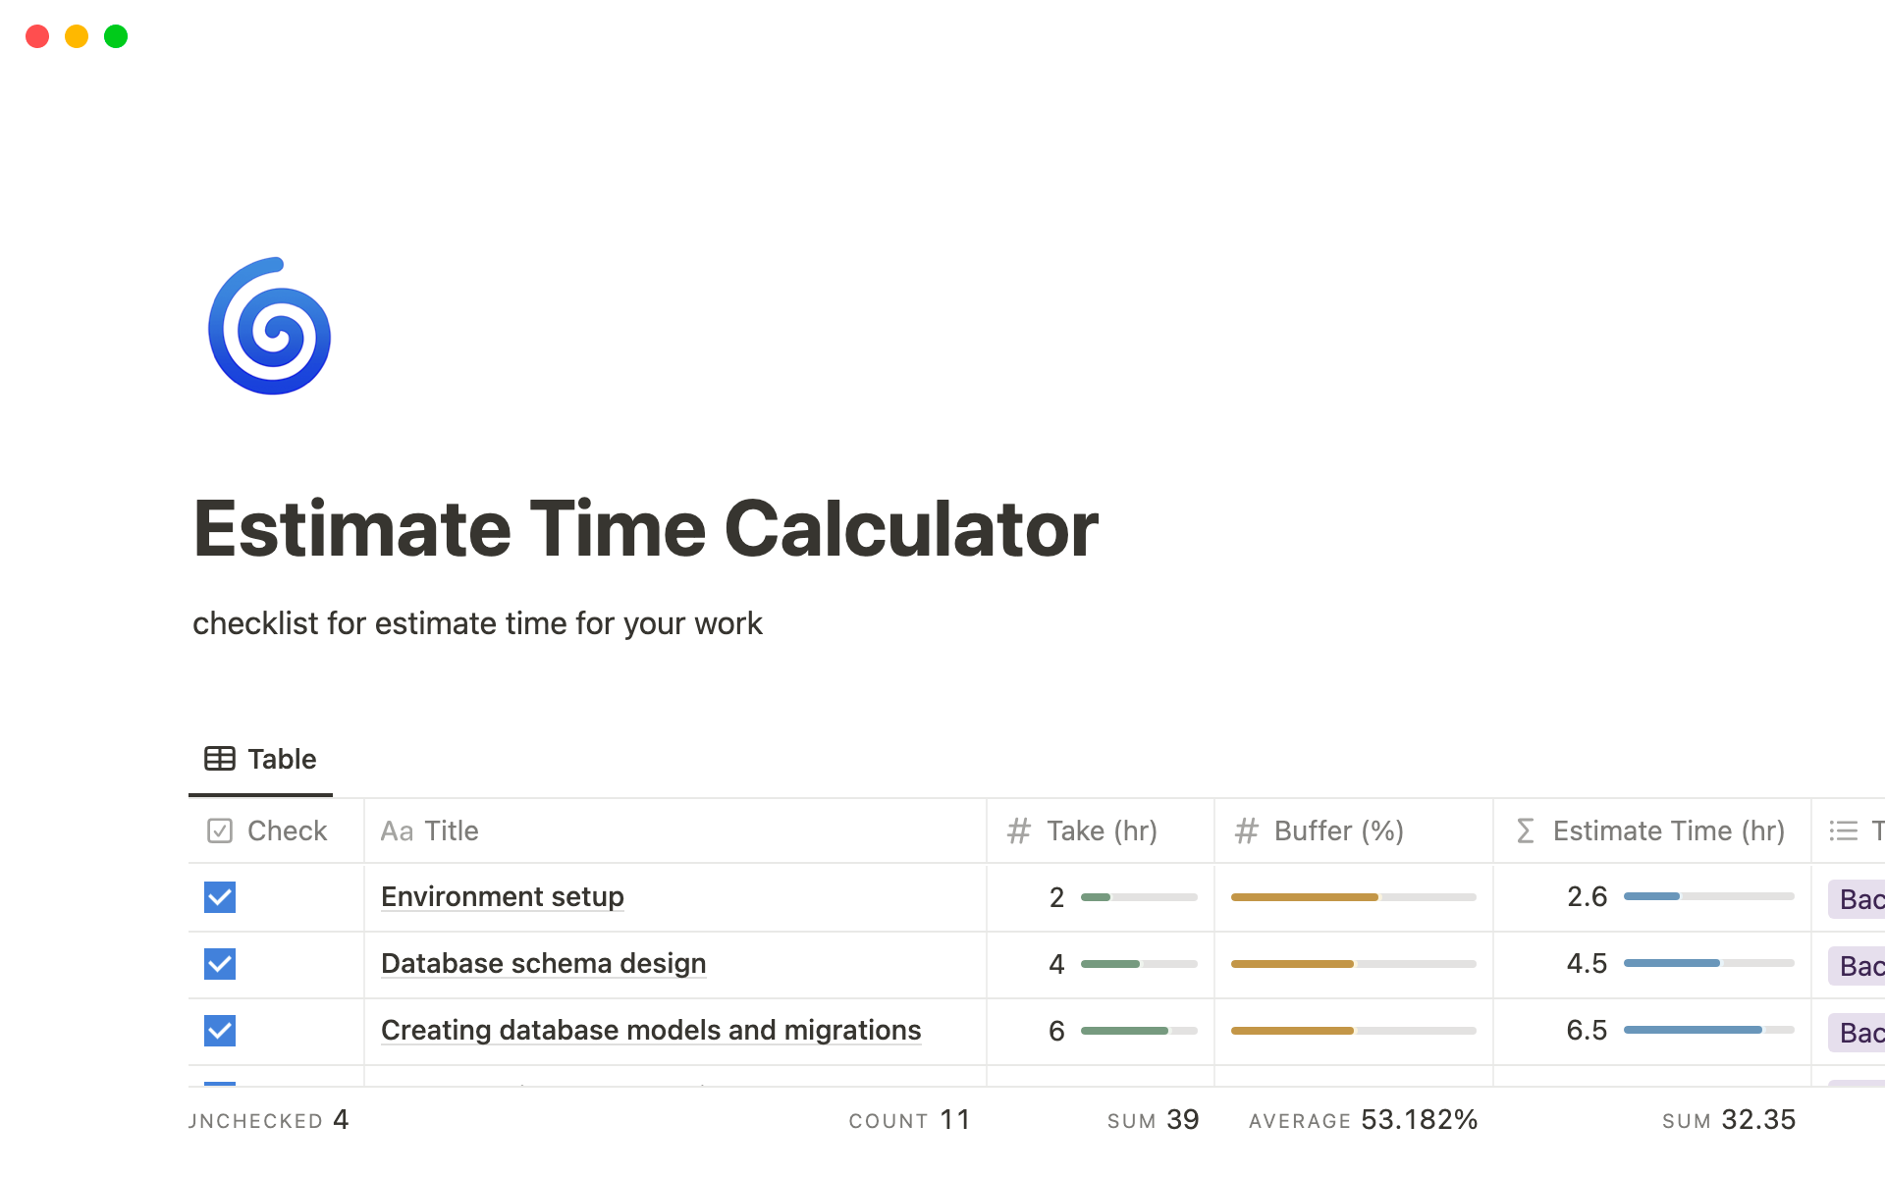Open the Environment setup page
Viewport: 1885px width, 1178px height.
(x=502, y=896)
